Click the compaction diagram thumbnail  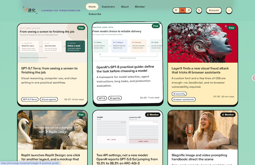click(127, 130)
